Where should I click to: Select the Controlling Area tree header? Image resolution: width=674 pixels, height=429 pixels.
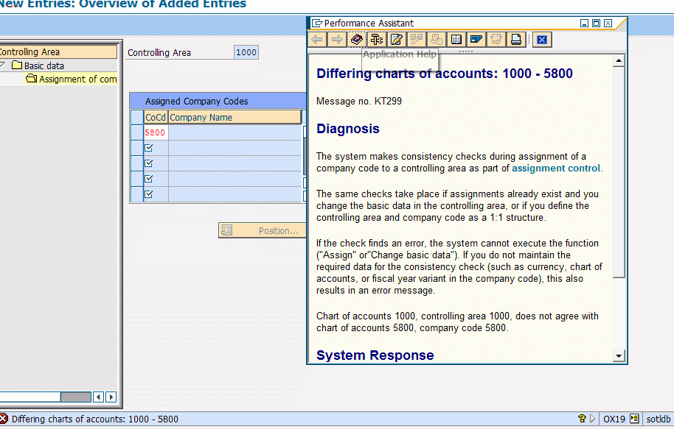click(x=58, y=52)
